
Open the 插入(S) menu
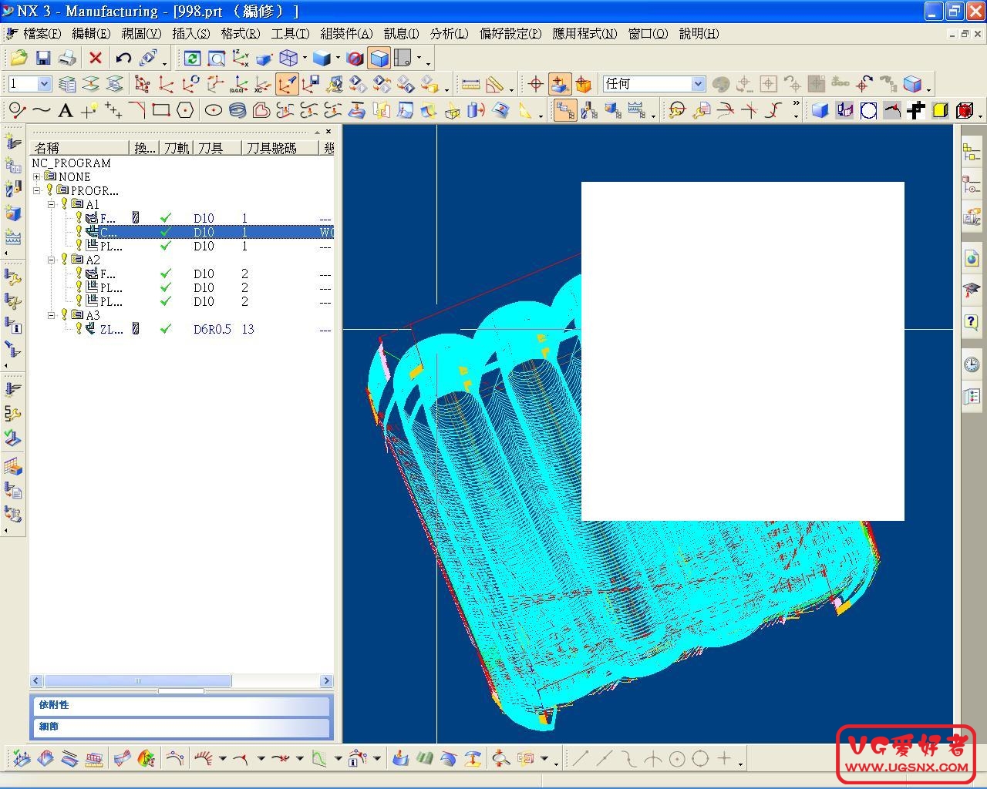click(x=191, y=33)
